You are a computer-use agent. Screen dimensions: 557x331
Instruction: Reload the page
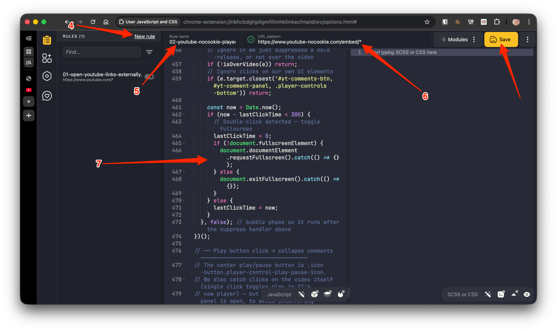93,22
